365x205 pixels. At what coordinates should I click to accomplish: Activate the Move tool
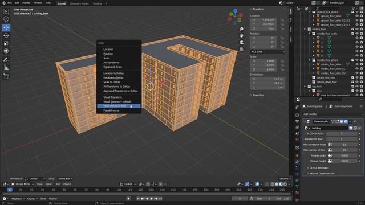click(6, 27)
